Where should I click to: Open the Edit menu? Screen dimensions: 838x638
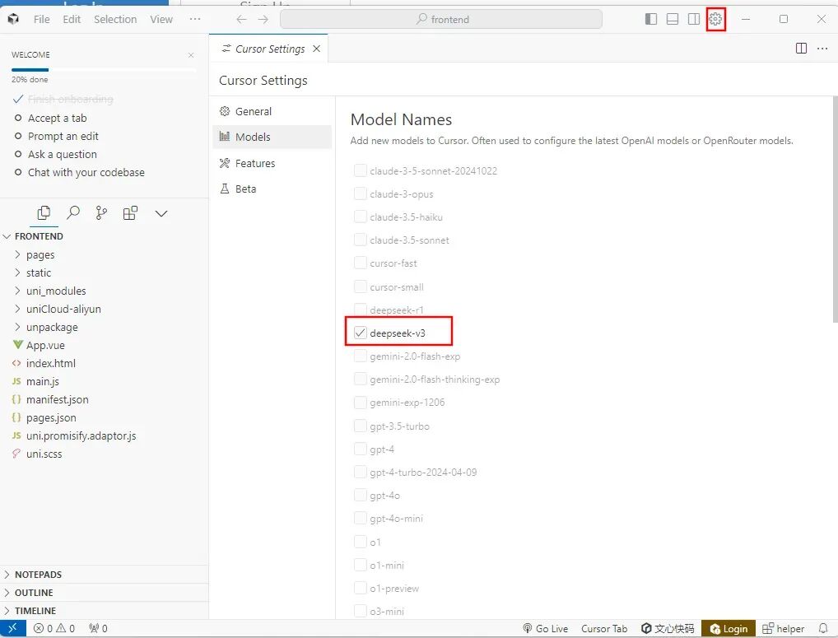[72, 19]
